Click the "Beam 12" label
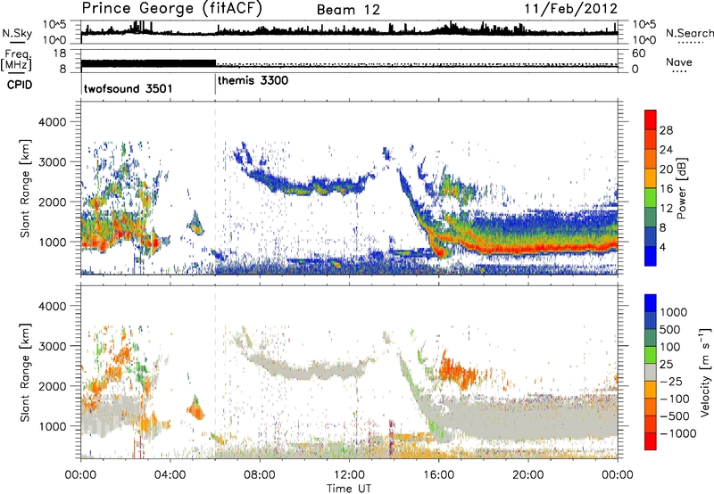714x494 pixels. coord(348,10)
